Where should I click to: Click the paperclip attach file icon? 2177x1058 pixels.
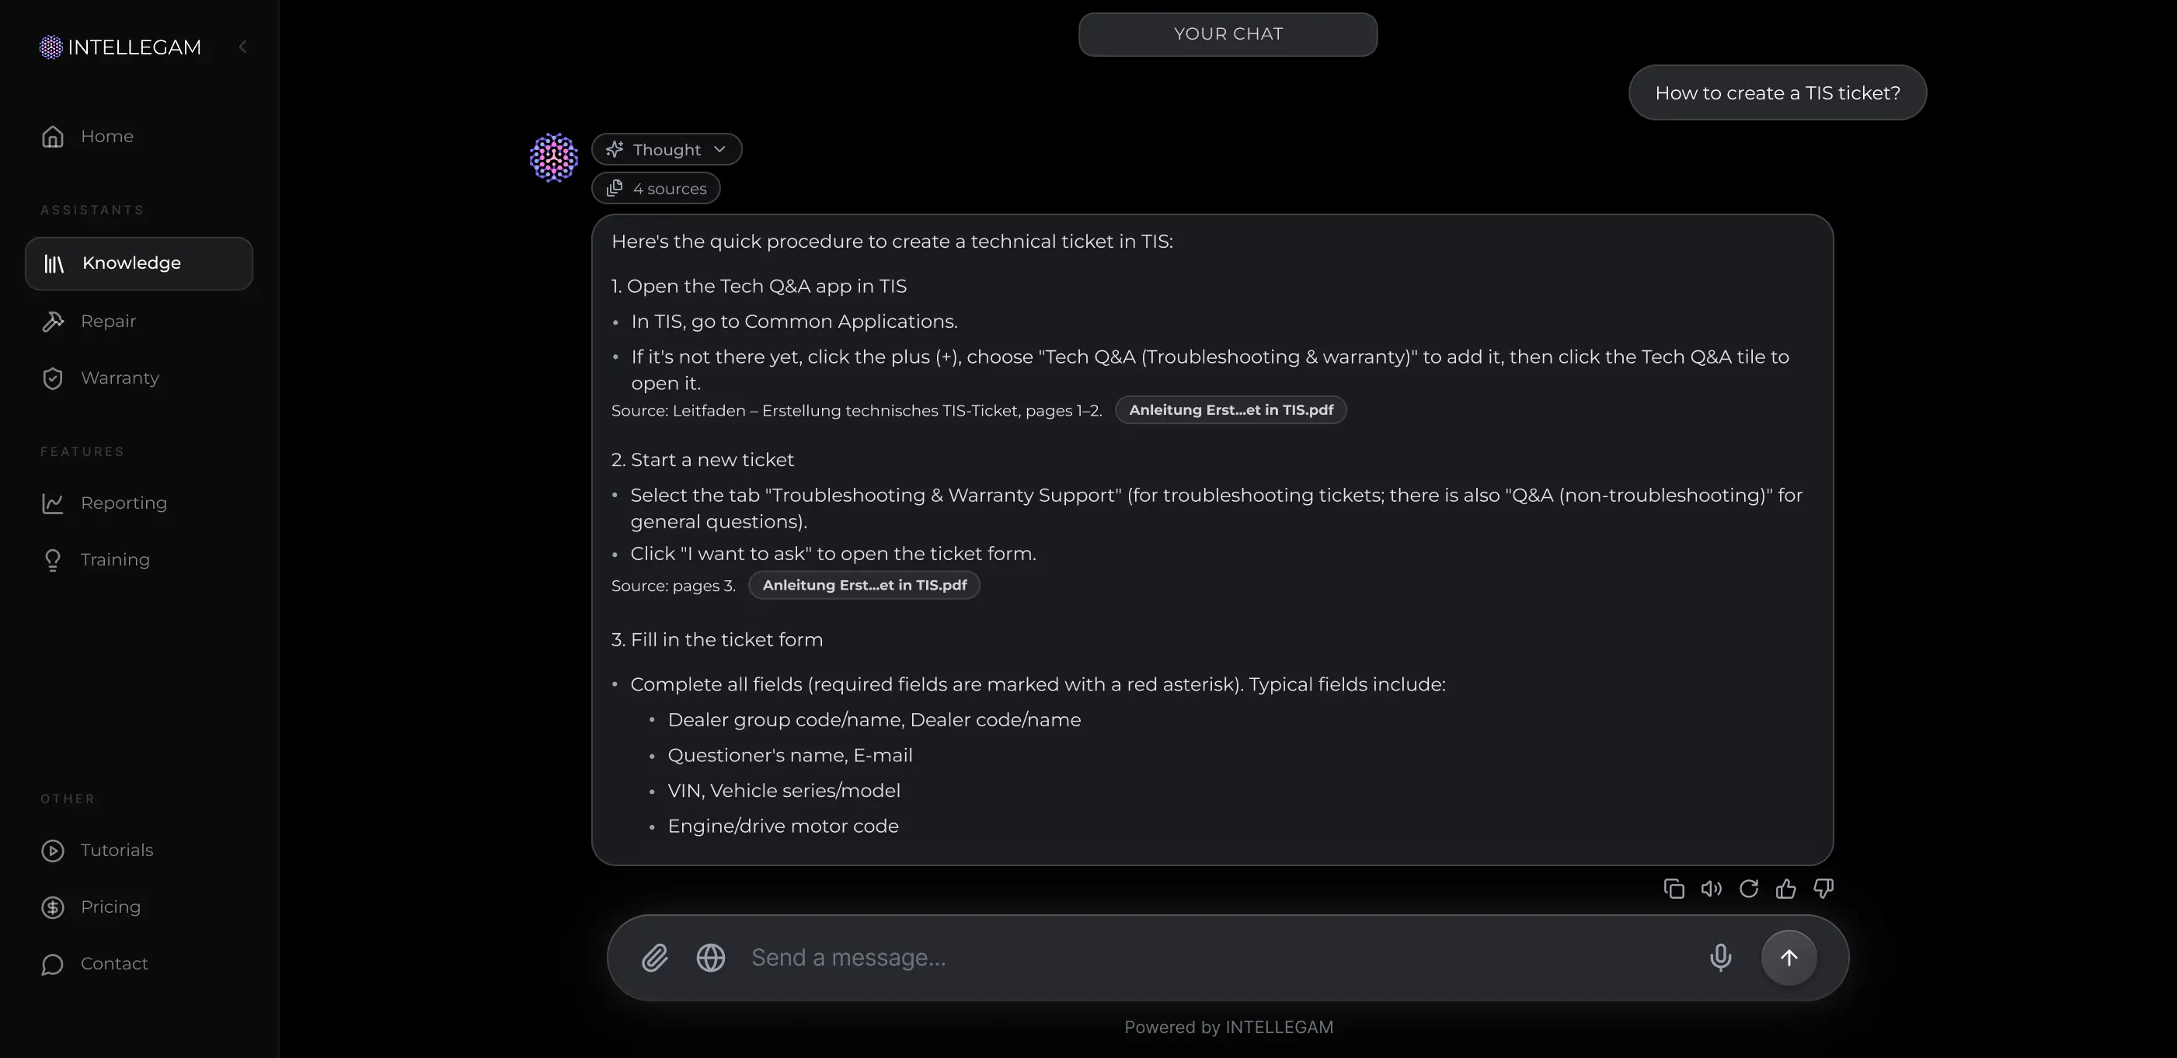pyautogui.click(x=654, y=958)
